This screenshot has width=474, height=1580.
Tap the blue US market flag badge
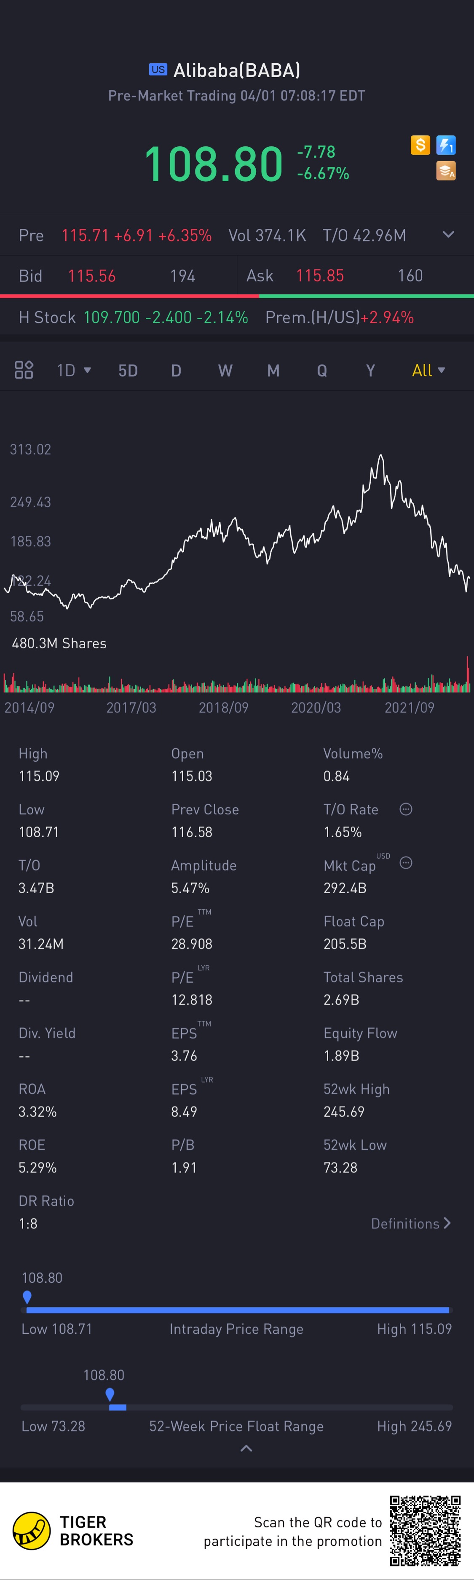(x=158, y=70)
